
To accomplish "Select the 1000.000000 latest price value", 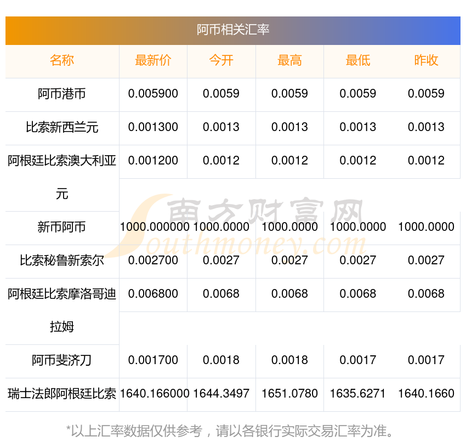I will pyautogui.click(x=155, y=227).
